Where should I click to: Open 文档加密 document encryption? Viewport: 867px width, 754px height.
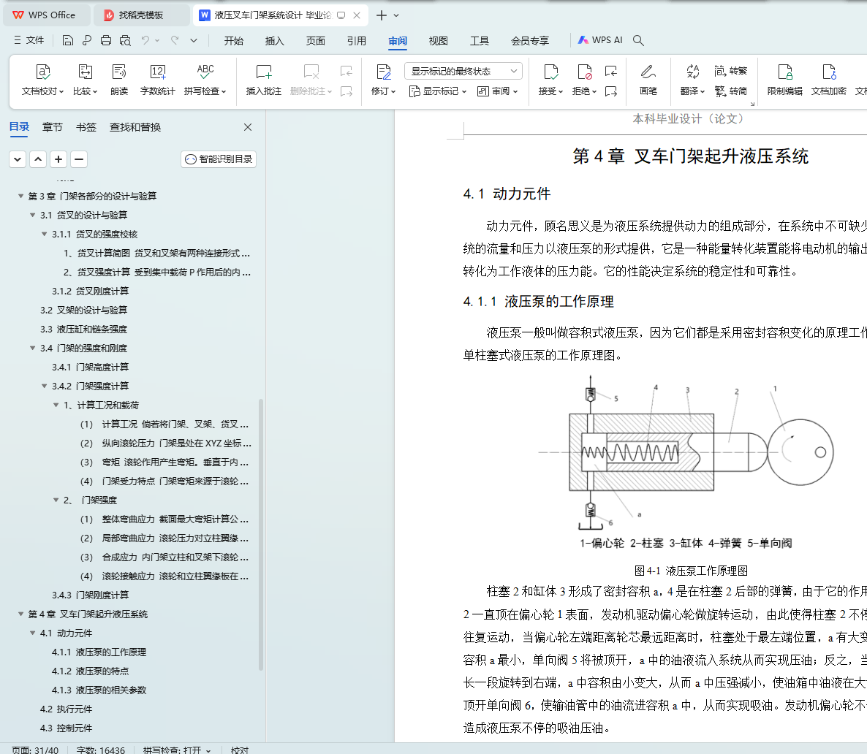[828, 80]
